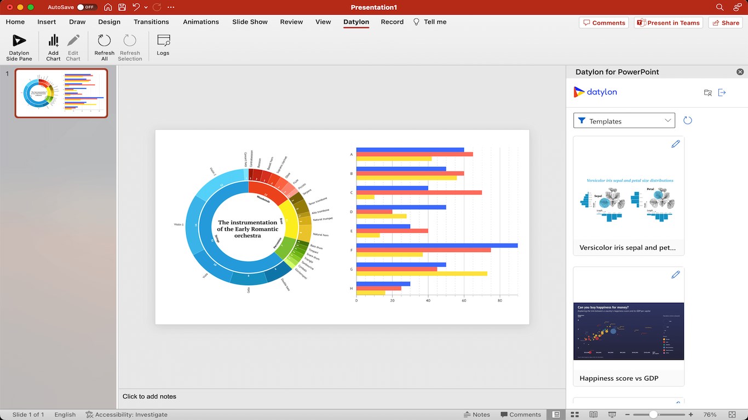Select the Versicolor iris template thumbnail

(629, 188)
